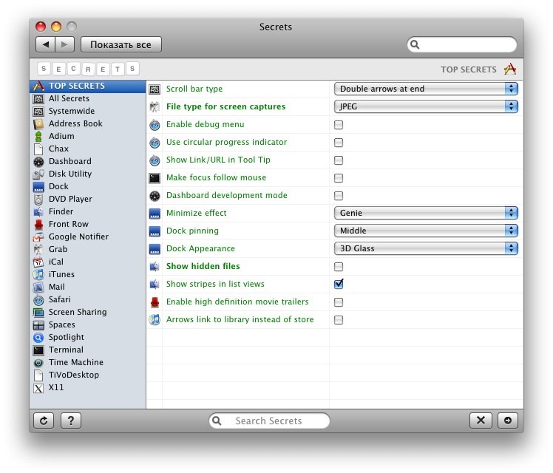Click the Spotlight magnifier icon in sidebar
This screenshot has height=473, width=553.
tap(38, 338)
